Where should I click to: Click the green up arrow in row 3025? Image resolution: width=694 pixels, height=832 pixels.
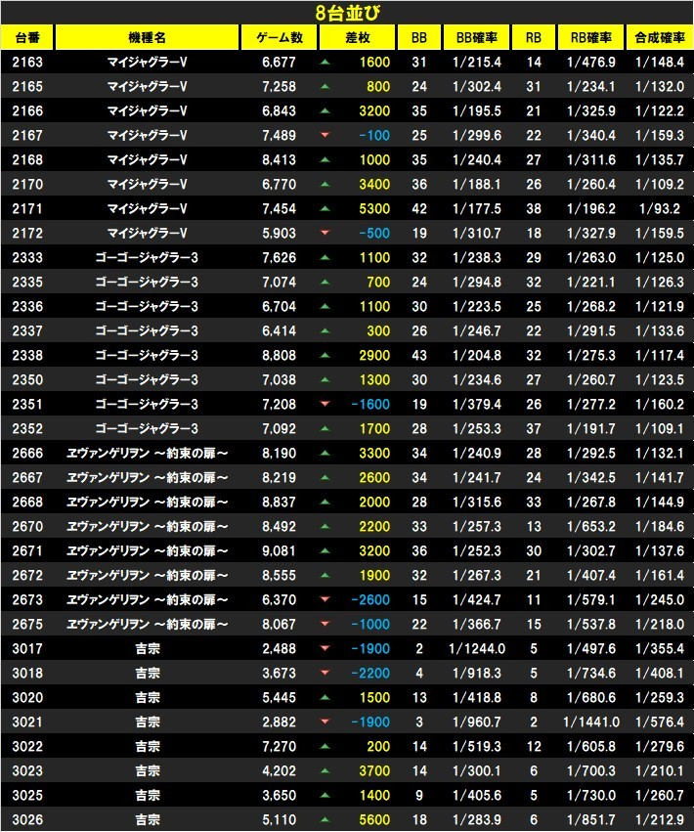pyautogui.click(x=325, y=795)
